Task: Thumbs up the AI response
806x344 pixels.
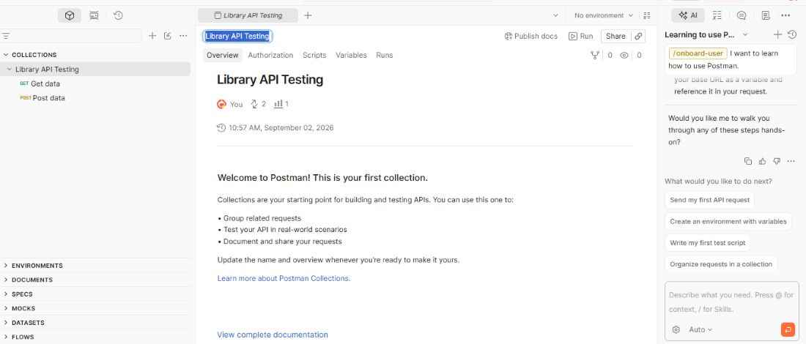Action: coord(762,161)
